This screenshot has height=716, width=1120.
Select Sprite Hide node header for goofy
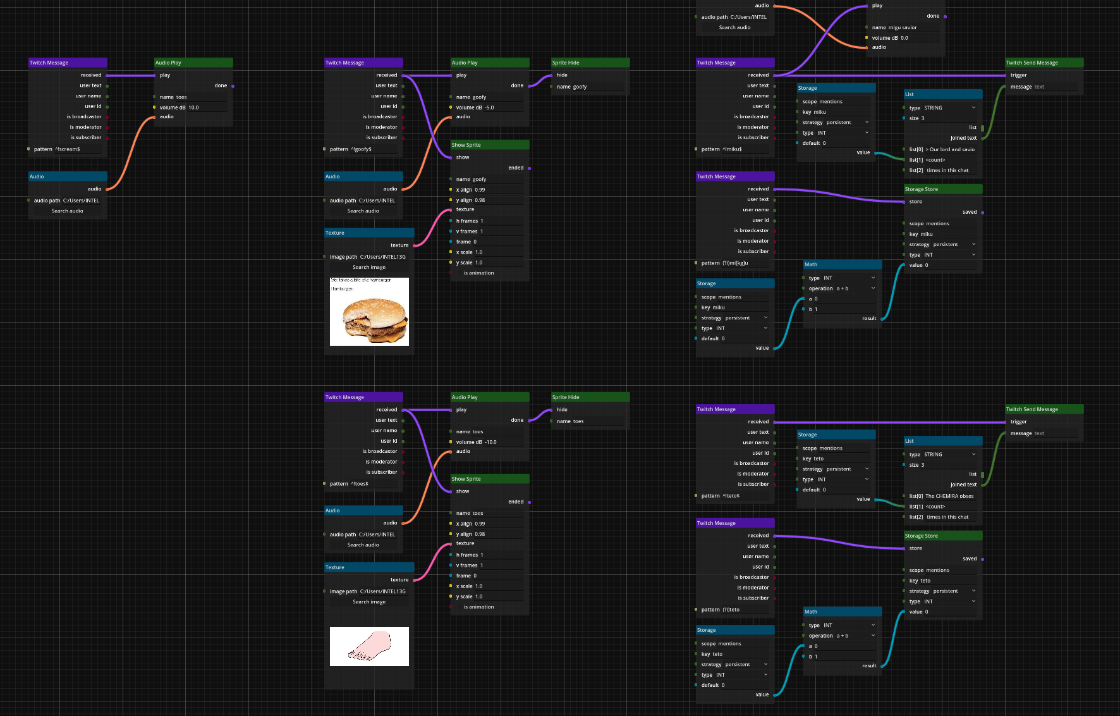[x=590, y=63]
